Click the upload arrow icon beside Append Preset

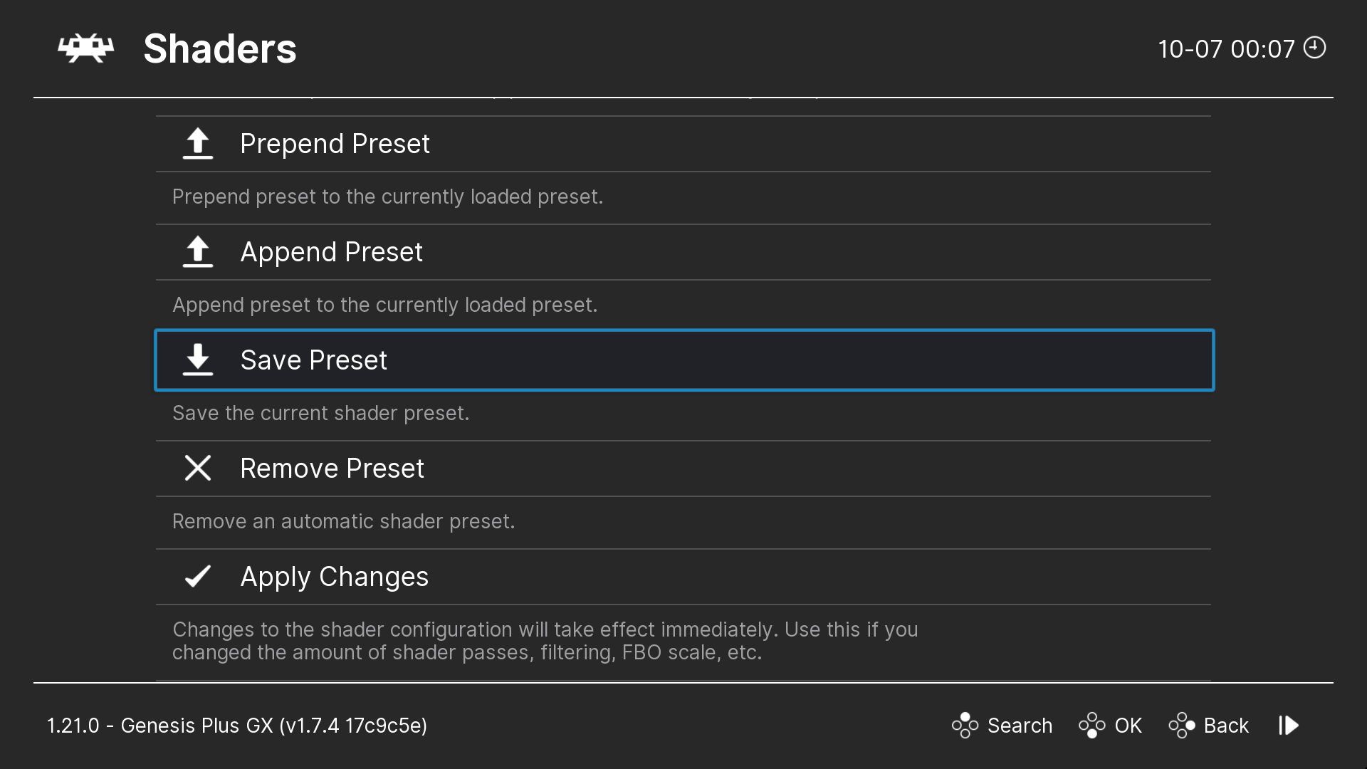point(198,252)
